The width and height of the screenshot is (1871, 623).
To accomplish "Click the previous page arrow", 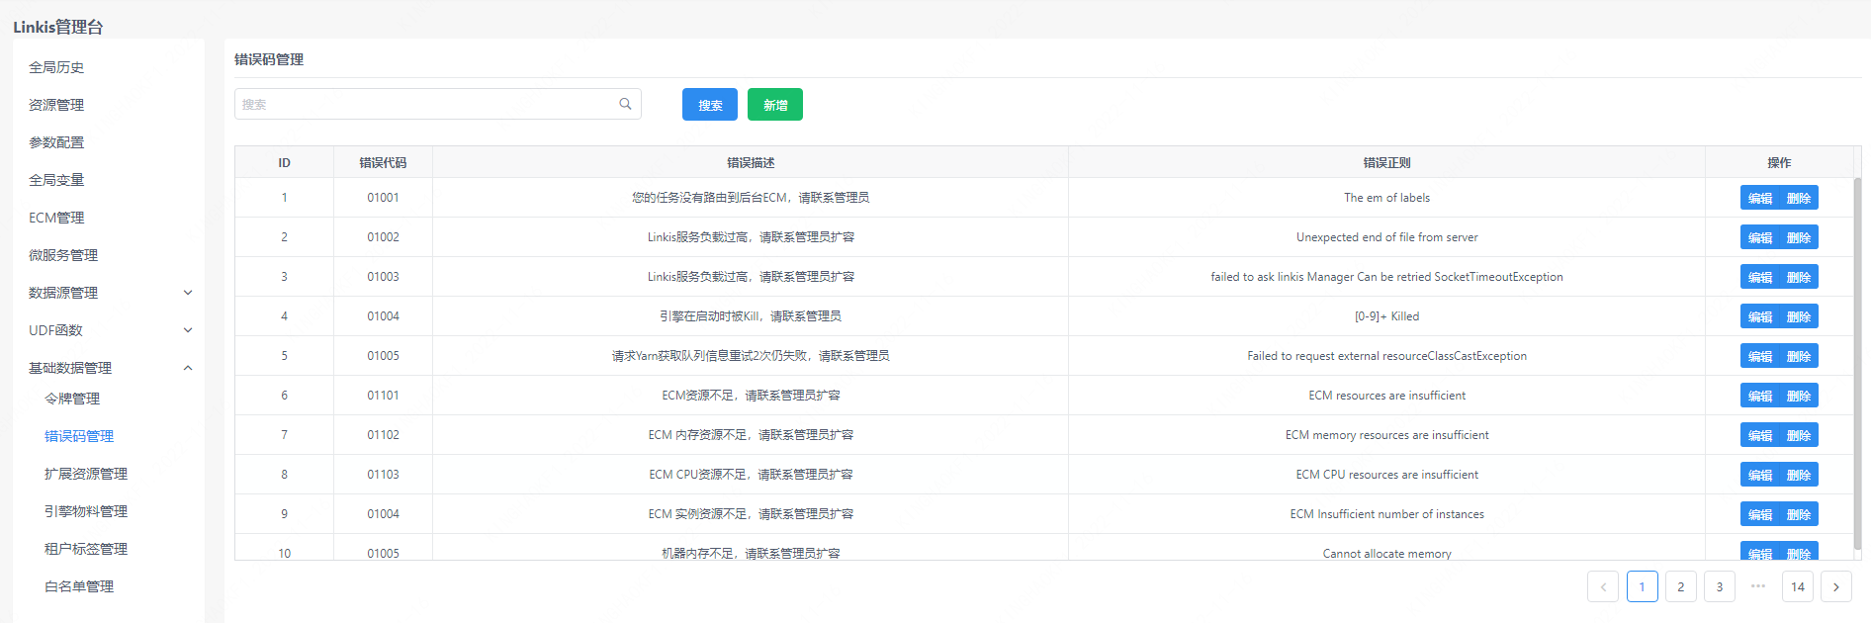I will click(1603, 586).
